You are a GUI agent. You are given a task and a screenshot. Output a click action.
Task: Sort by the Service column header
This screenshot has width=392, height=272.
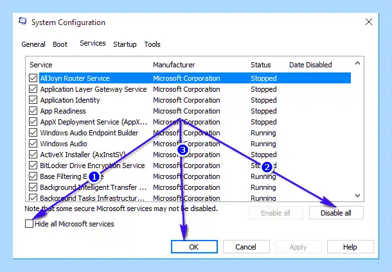[41, 65]
